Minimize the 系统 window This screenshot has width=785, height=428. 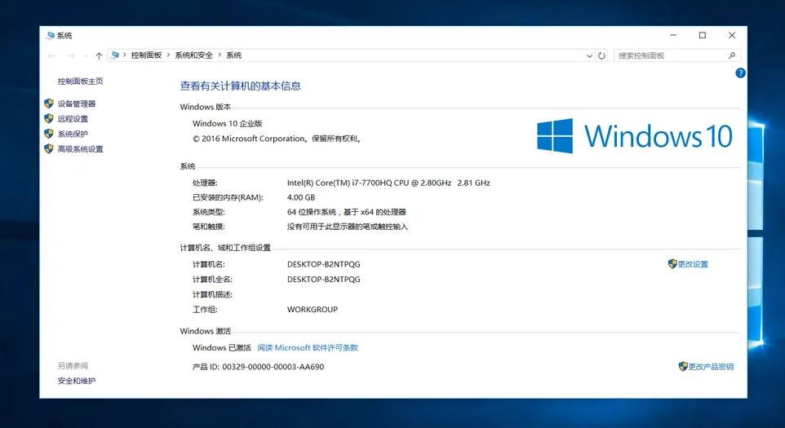(x=673, y=35)
